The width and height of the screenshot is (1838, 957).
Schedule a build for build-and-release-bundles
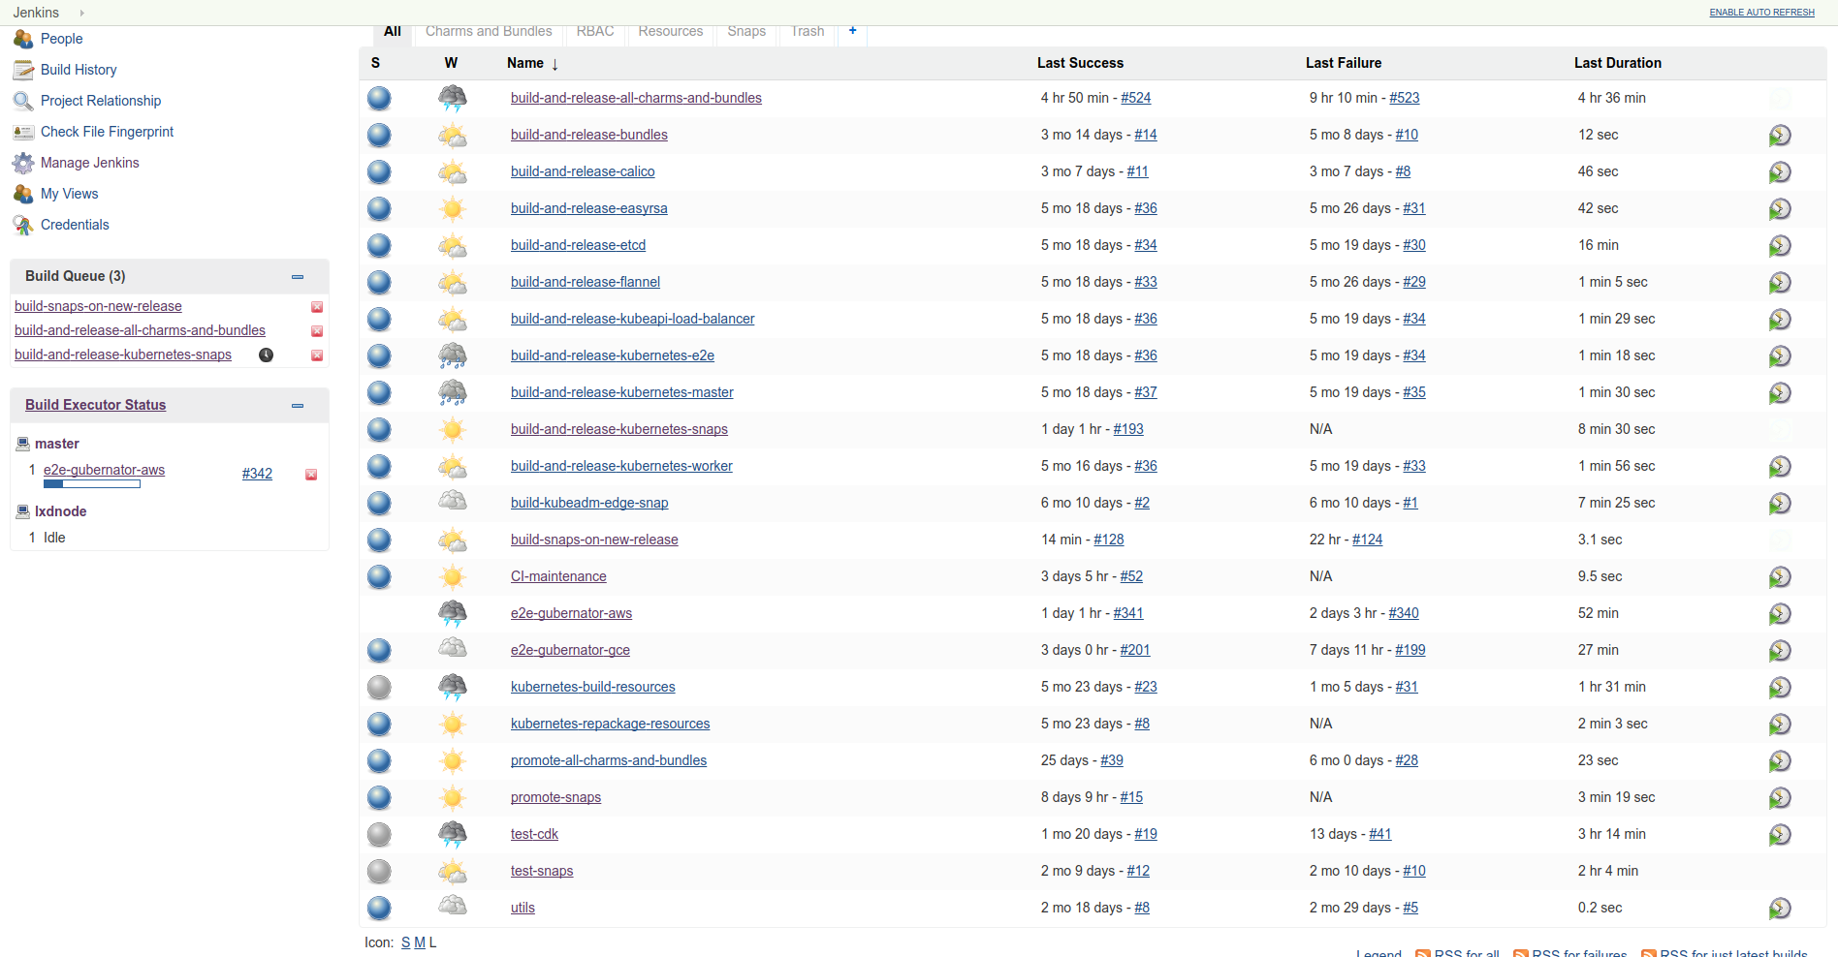1780,135
